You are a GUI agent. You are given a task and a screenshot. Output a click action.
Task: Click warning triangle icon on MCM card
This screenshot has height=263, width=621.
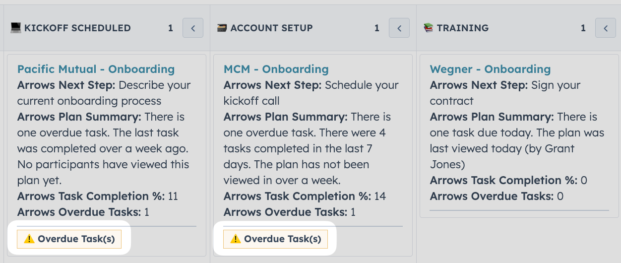pos(236,239)
